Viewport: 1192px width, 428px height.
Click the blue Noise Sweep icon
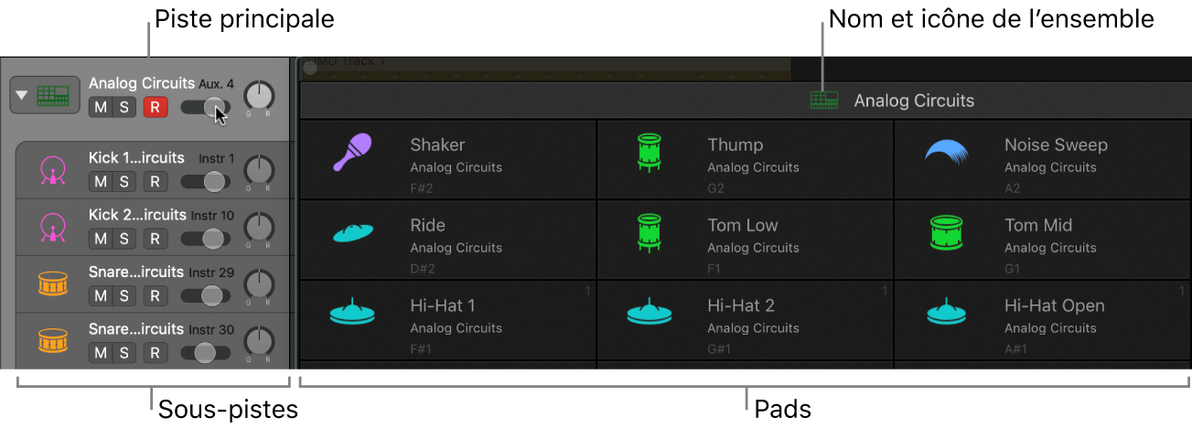(x=946, y=152)
